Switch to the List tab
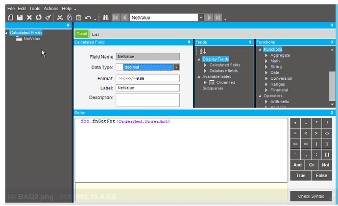The image size is (338, 206). (x=96, y=34)
